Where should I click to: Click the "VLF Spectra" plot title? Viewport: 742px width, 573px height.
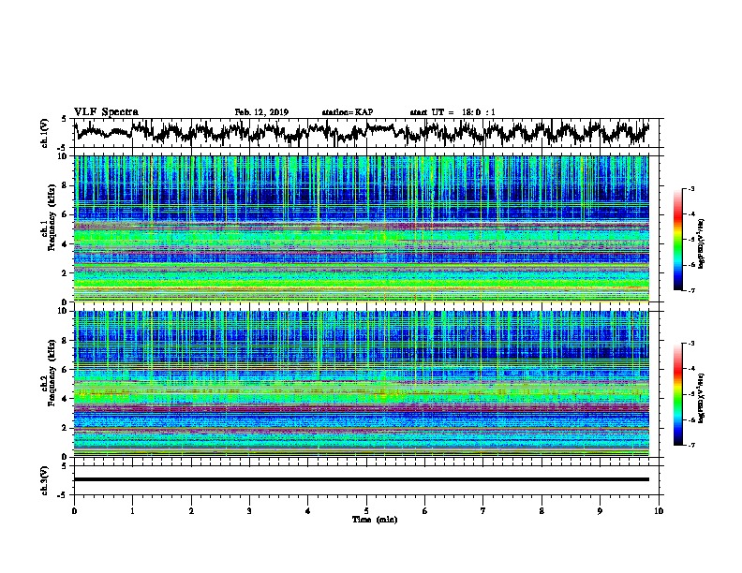[x=106, y=112]
